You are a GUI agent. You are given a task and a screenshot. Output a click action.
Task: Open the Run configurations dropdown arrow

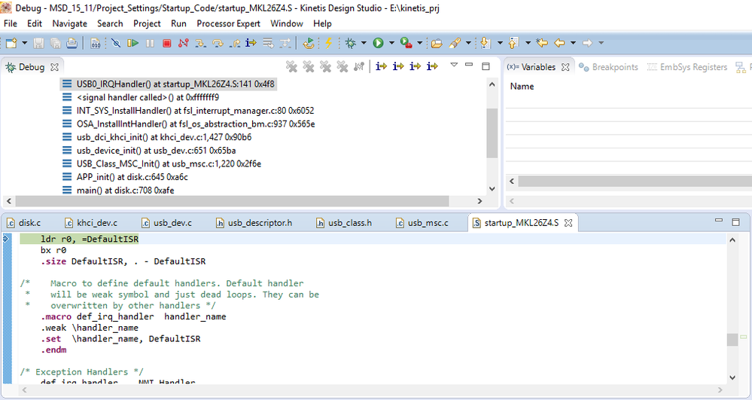pos(391,43)
